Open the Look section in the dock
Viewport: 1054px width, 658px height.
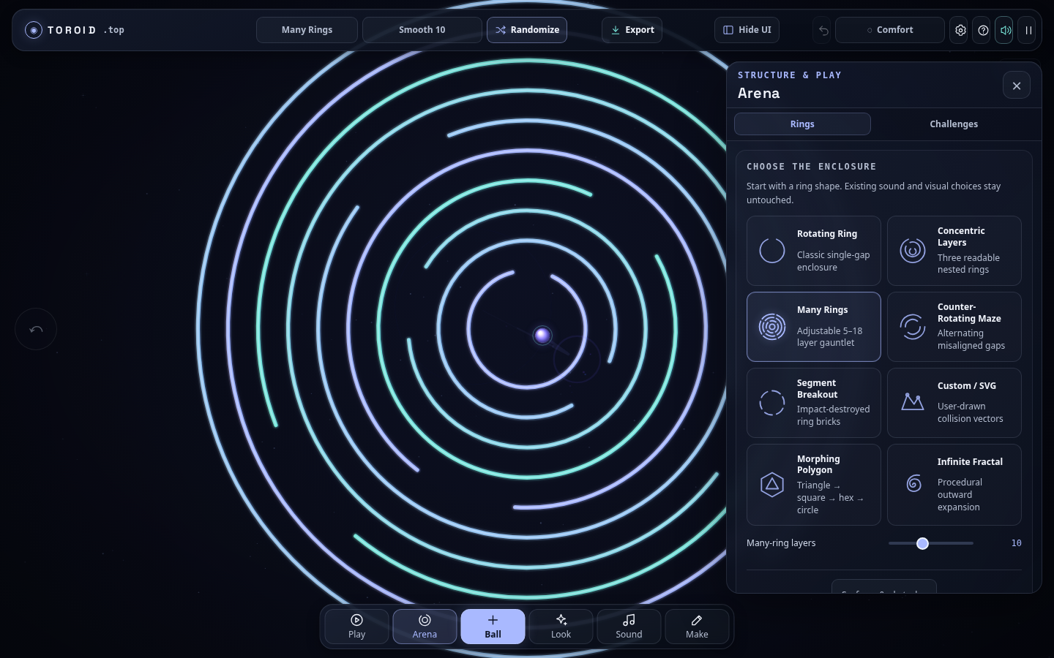pyautogui.click(x=561, y=627)
